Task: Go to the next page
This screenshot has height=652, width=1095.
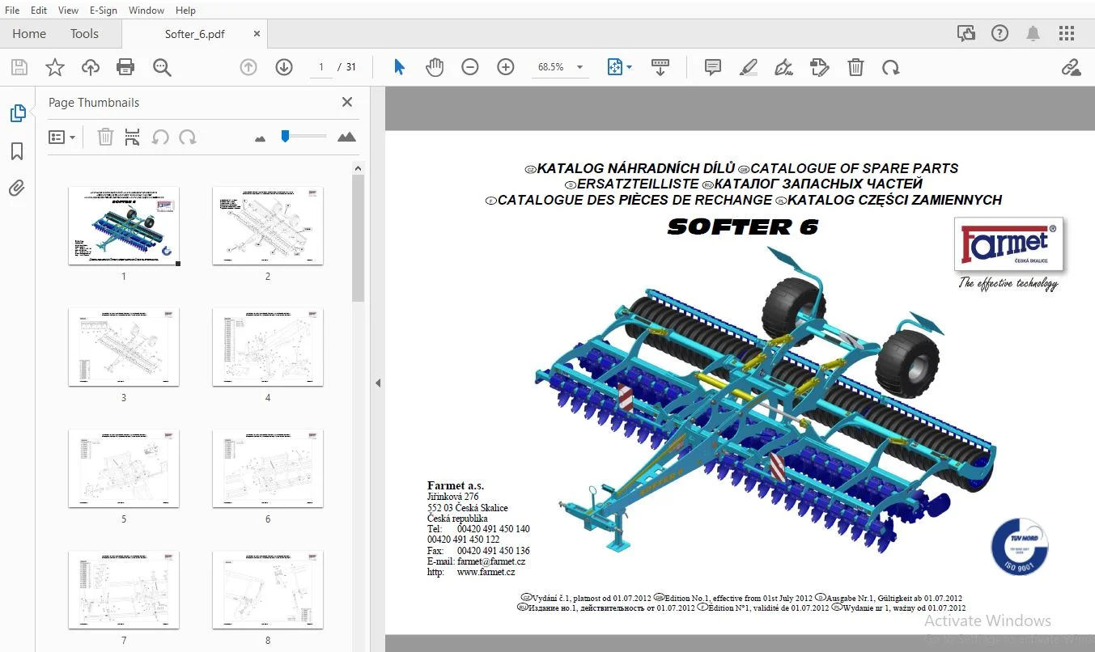Action: coord(284,67)
